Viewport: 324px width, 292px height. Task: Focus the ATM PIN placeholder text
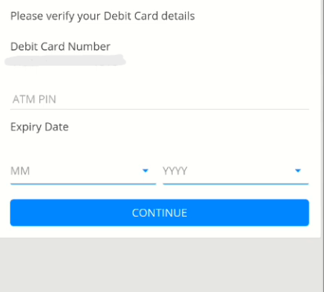(35, 100)
